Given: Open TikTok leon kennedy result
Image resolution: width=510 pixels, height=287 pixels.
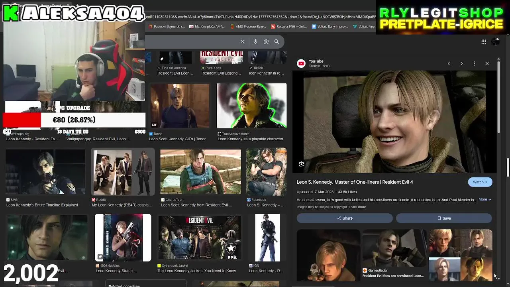Looking at the screenshot, I should tap(267, 58).
